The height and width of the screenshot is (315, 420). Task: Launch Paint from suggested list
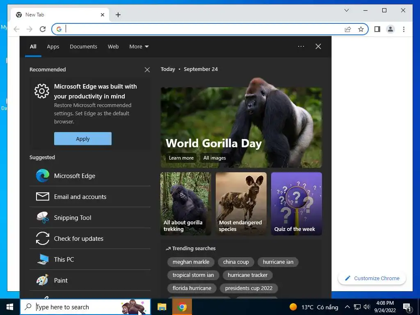(90, 280)
